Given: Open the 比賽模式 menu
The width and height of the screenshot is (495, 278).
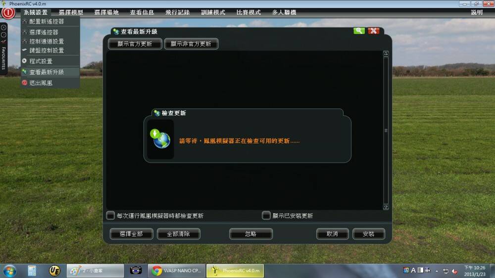Looking at the screenshot, I should [248, 12].
